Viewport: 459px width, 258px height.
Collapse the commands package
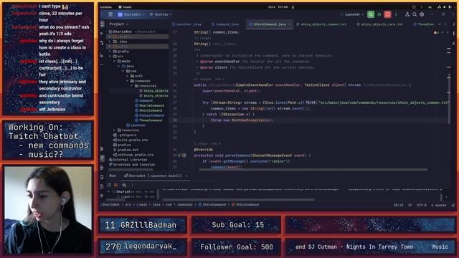coord(128,81)
